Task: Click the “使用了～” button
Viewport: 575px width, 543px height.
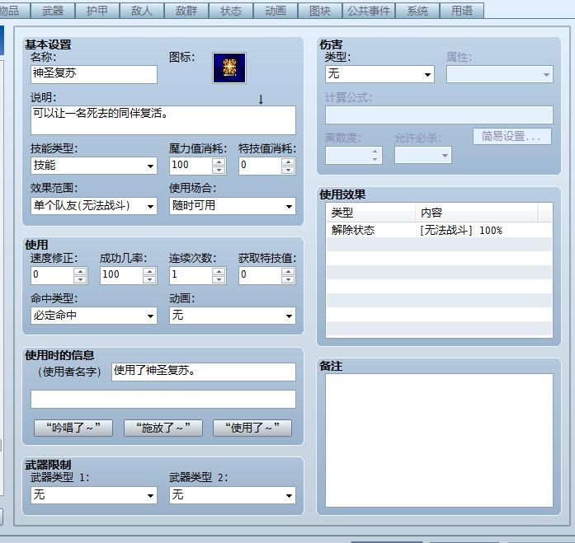Action: click(x=252, y=428)
